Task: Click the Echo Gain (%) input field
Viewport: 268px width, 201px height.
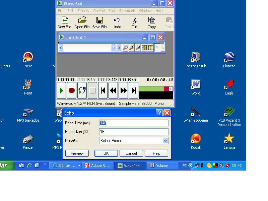Action: 134,132
